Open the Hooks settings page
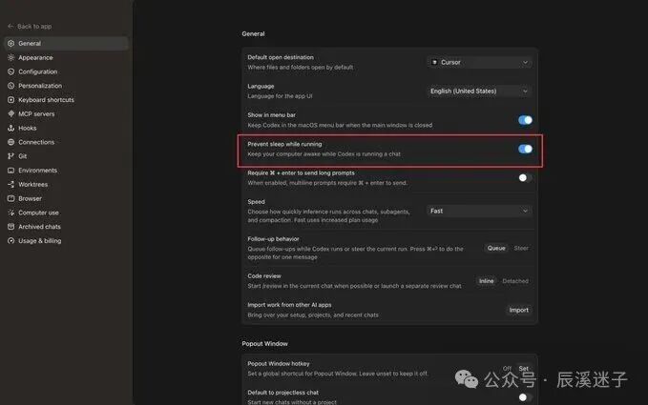The width and height of the screenshot is (648, 405). click(66, 128)
